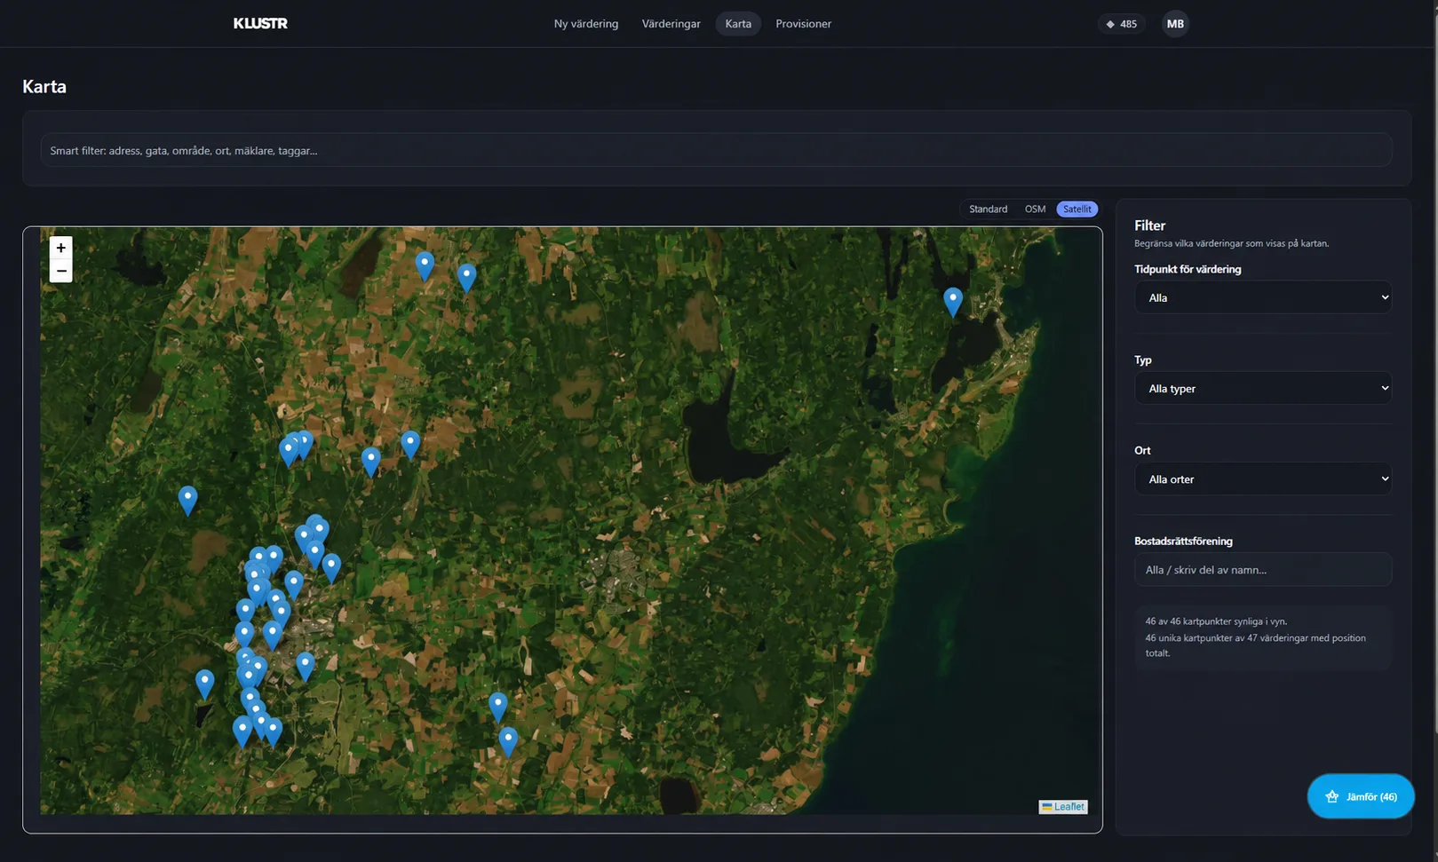Click the Jämför (46) button
Image resolution: width=1438 pixels, height=862 pixels.
pos(1361,796)
